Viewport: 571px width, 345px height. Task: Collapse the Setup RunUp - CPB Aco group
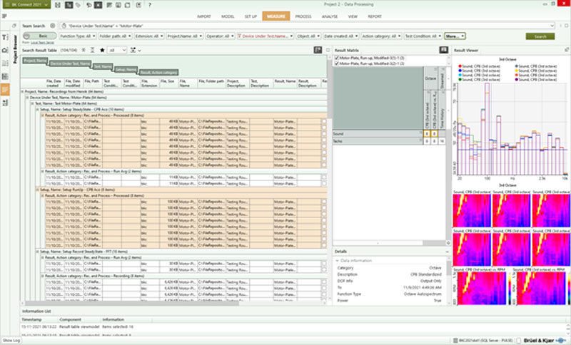pyautogui.click(x=38, y=190)
